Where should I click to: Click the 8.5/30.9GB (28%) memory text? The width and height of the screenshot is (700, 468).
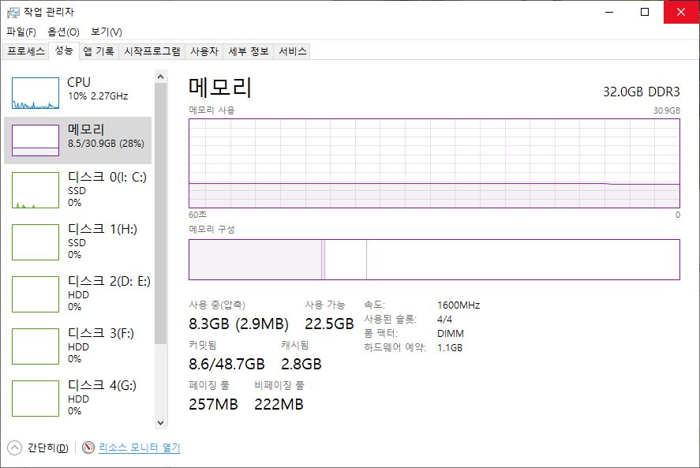coord(106,144)
